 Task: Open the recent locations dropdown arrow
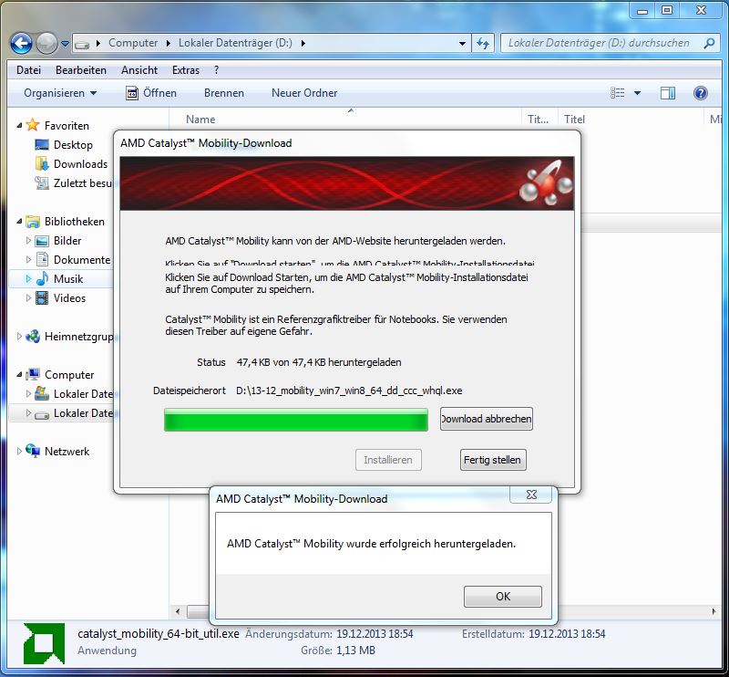pos(65,44)
